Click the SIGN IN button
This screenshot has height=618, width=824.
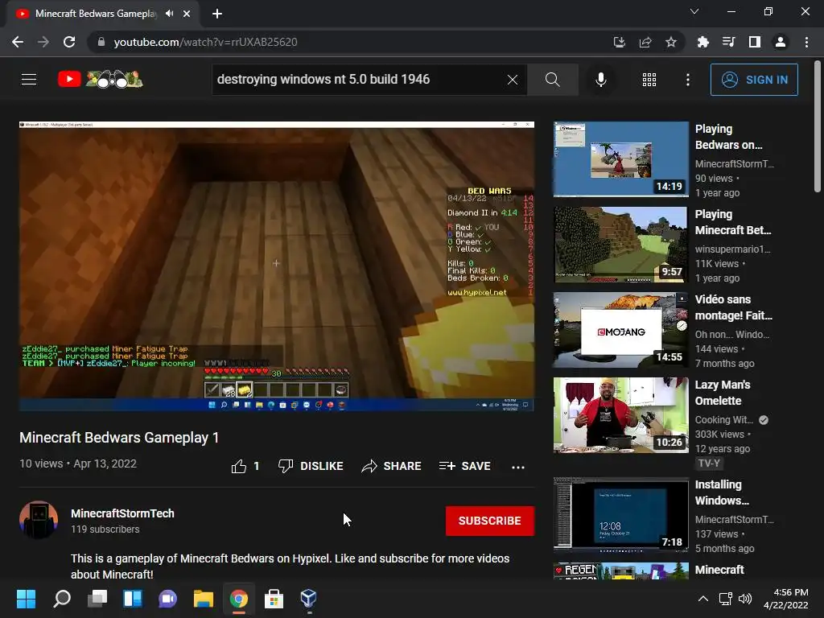tap(754, 80)
